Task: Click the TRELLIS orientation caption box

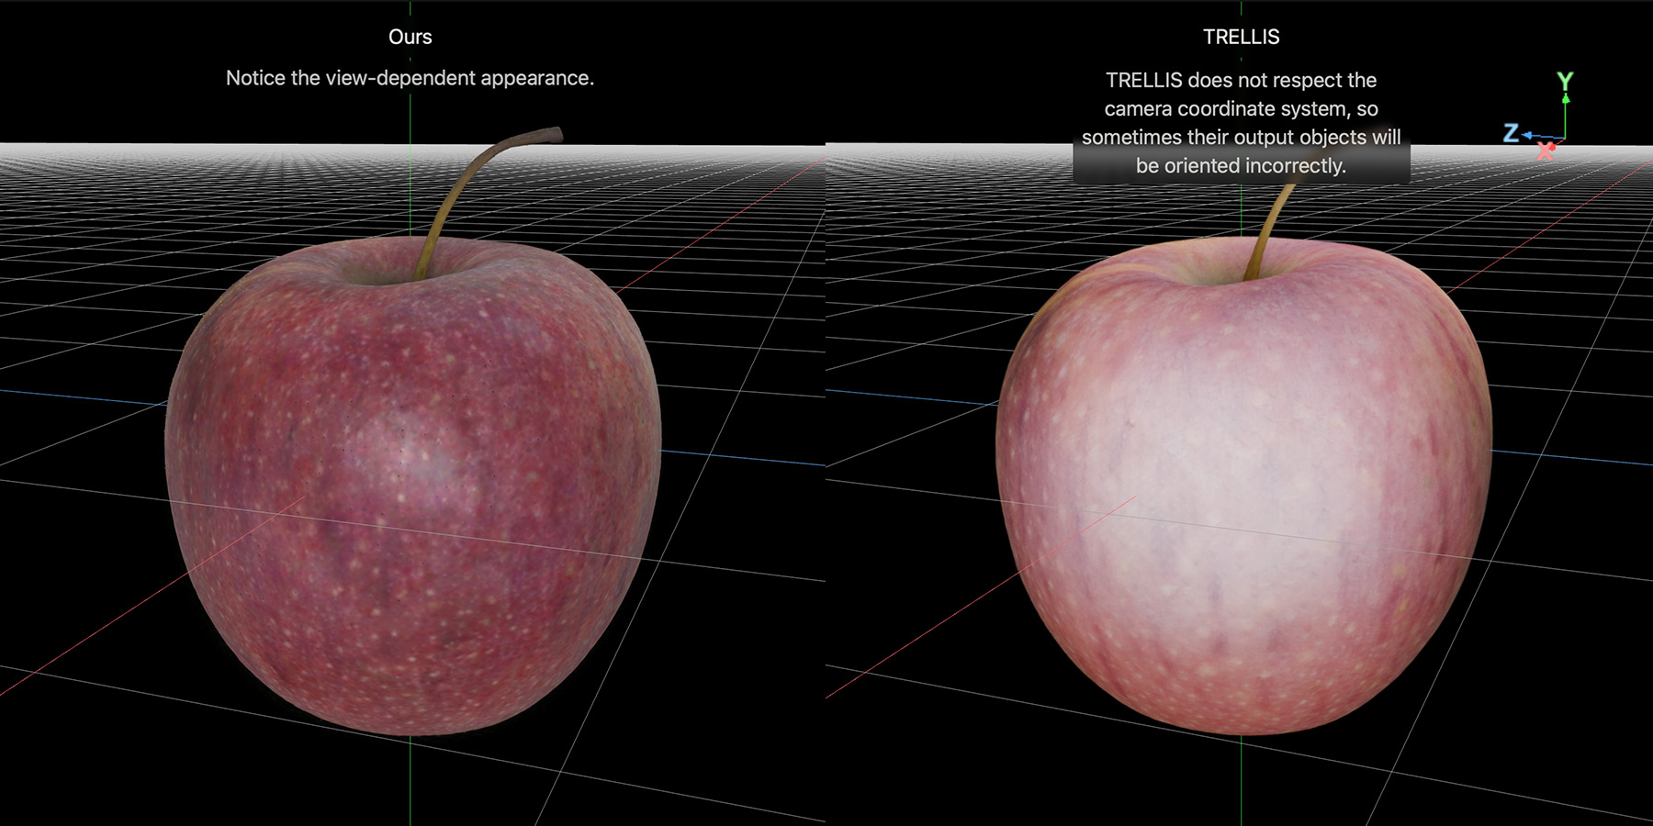Action: [1241, 123]
